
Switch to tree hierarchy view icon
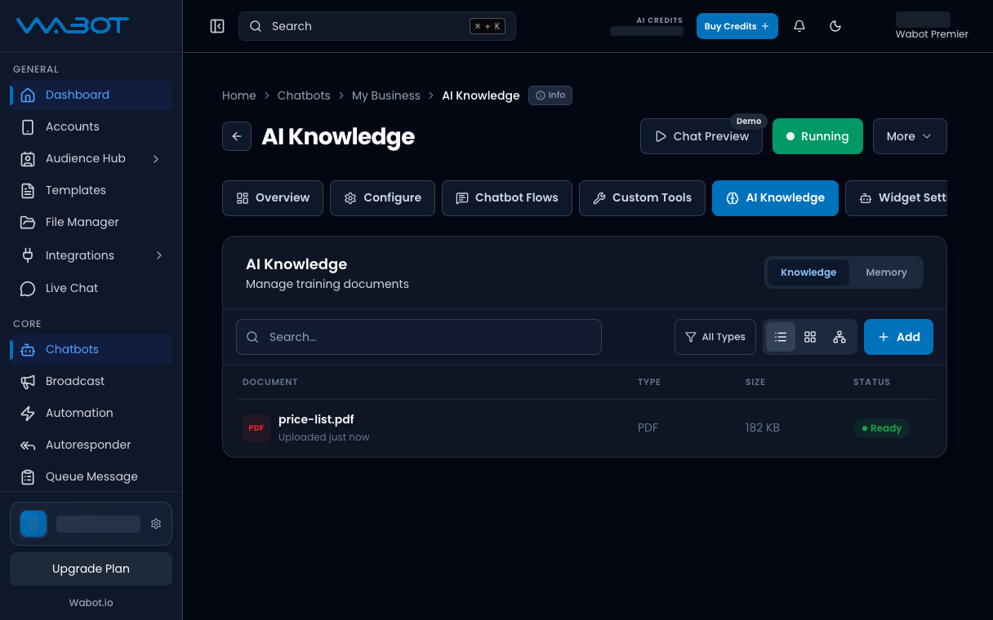(x=839, y=337)
